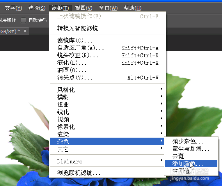Choose 去斑 despeckle option

tap(191, 156)
